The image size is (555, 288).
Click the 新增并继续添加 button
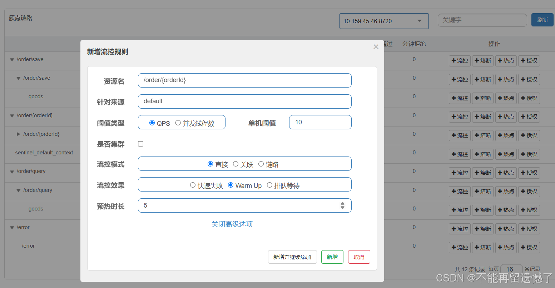[292, 257]
